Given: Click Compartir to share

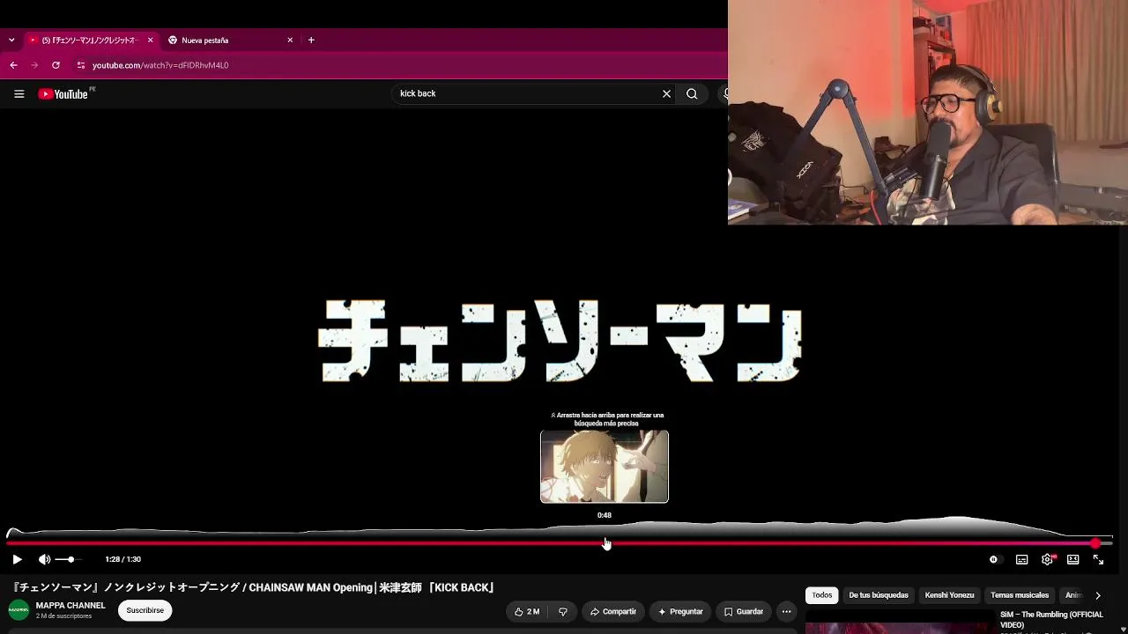Looking at the screenshot, I should pyautogui.click(x=612, y=611).
